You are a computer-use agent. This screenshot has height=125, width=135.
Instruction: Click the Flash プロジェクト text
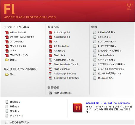coord(62,69)
